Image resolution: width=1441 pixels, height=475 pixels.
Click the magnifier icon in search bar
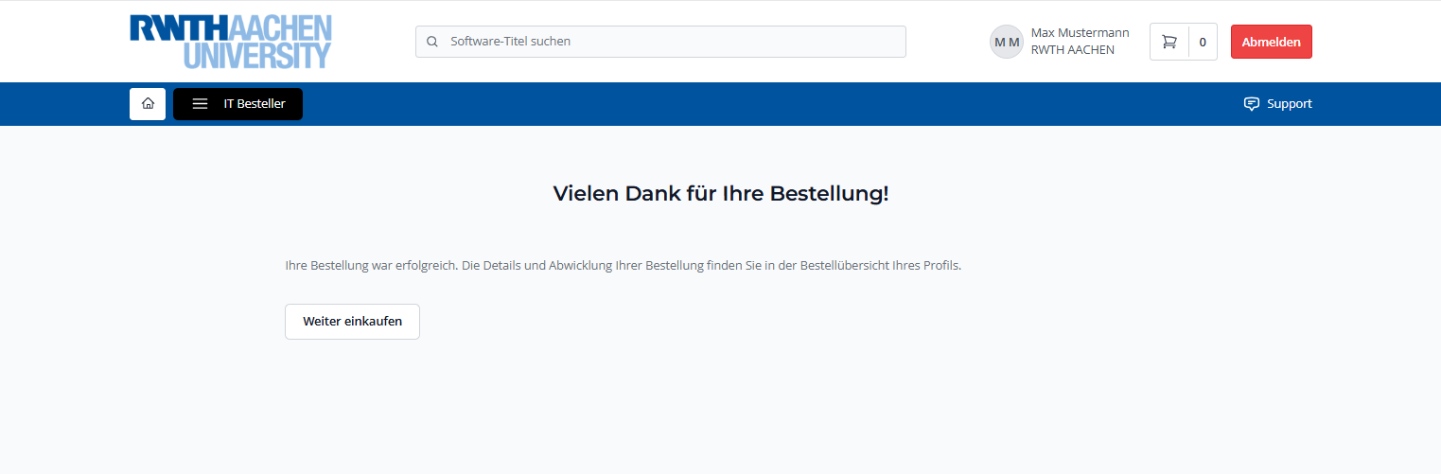point(432,42)
